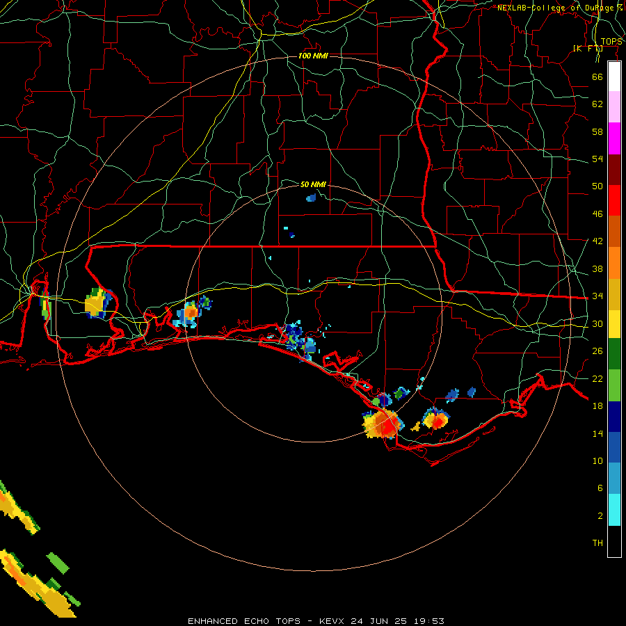Click the "10" legend value

[x=597, y=461]
